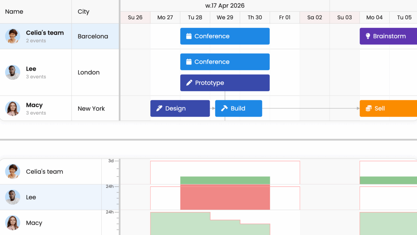
Task: Click Lee's red overallocated histogram bar
Action: click(x=225, y=197)
